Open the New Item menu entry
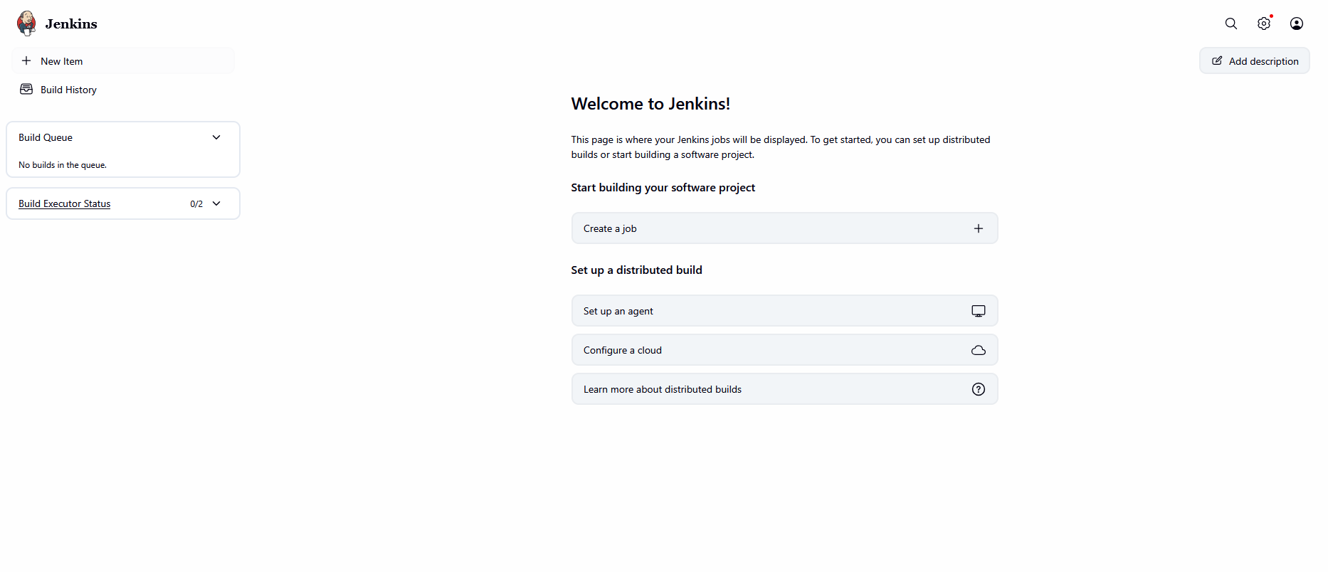Screen dimensions: 1328x572 123,60
